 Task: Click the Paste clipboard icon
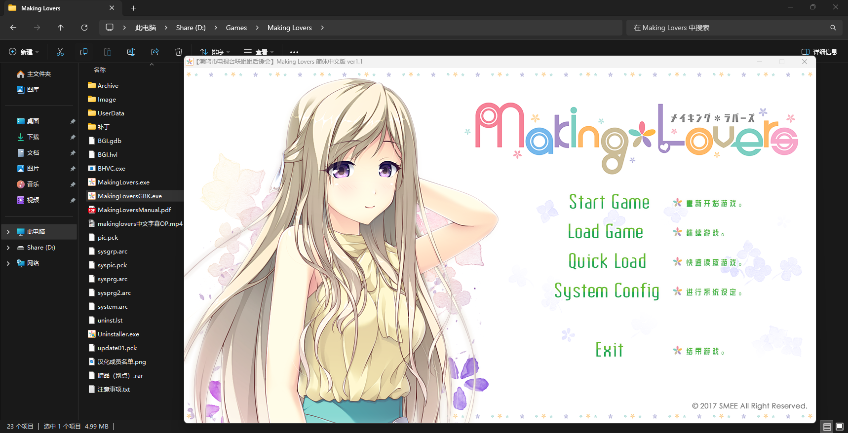(108, 52)
